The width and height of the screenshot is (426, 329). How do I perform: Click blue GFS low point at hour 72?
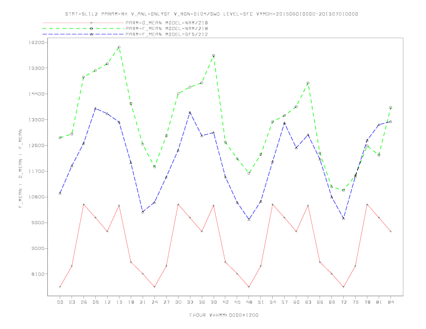[x=344, y=218]
